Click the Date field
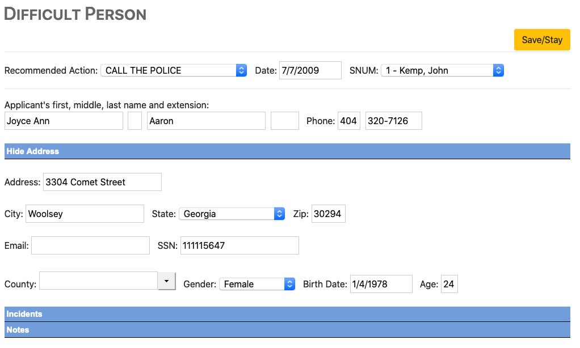 point(310,70)
